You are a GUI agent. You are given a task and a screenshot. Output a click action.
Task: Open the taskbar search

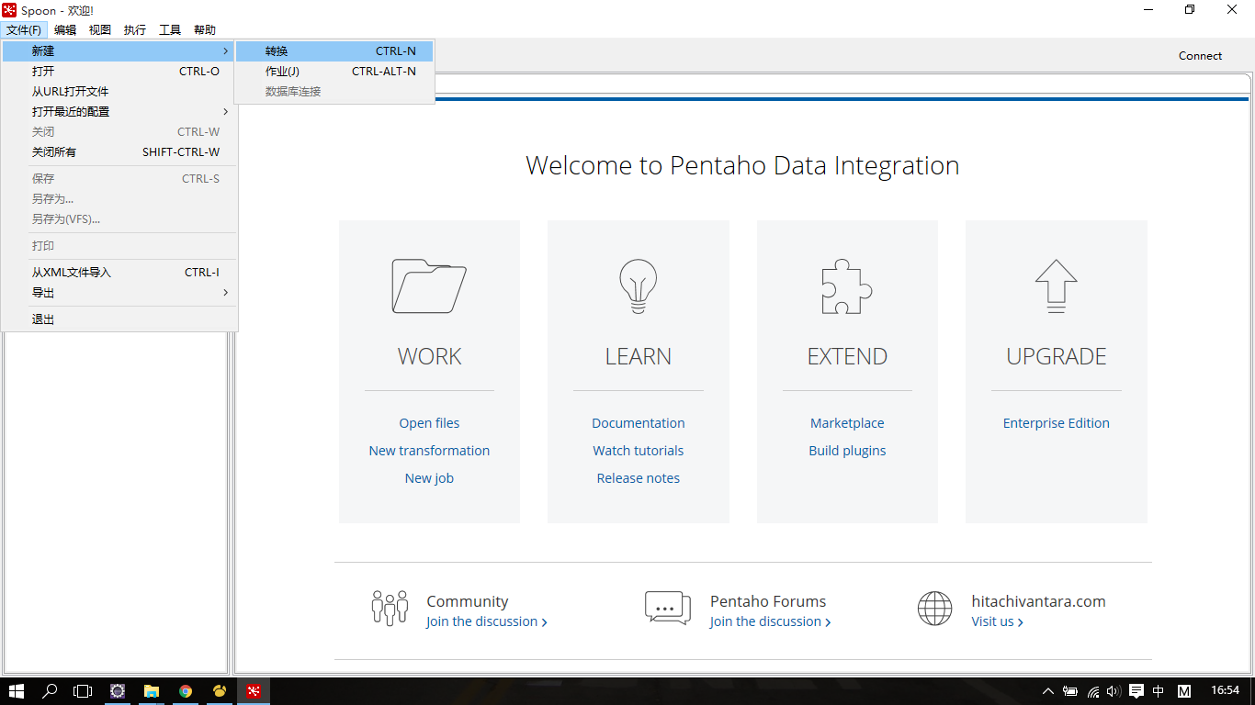51,691
